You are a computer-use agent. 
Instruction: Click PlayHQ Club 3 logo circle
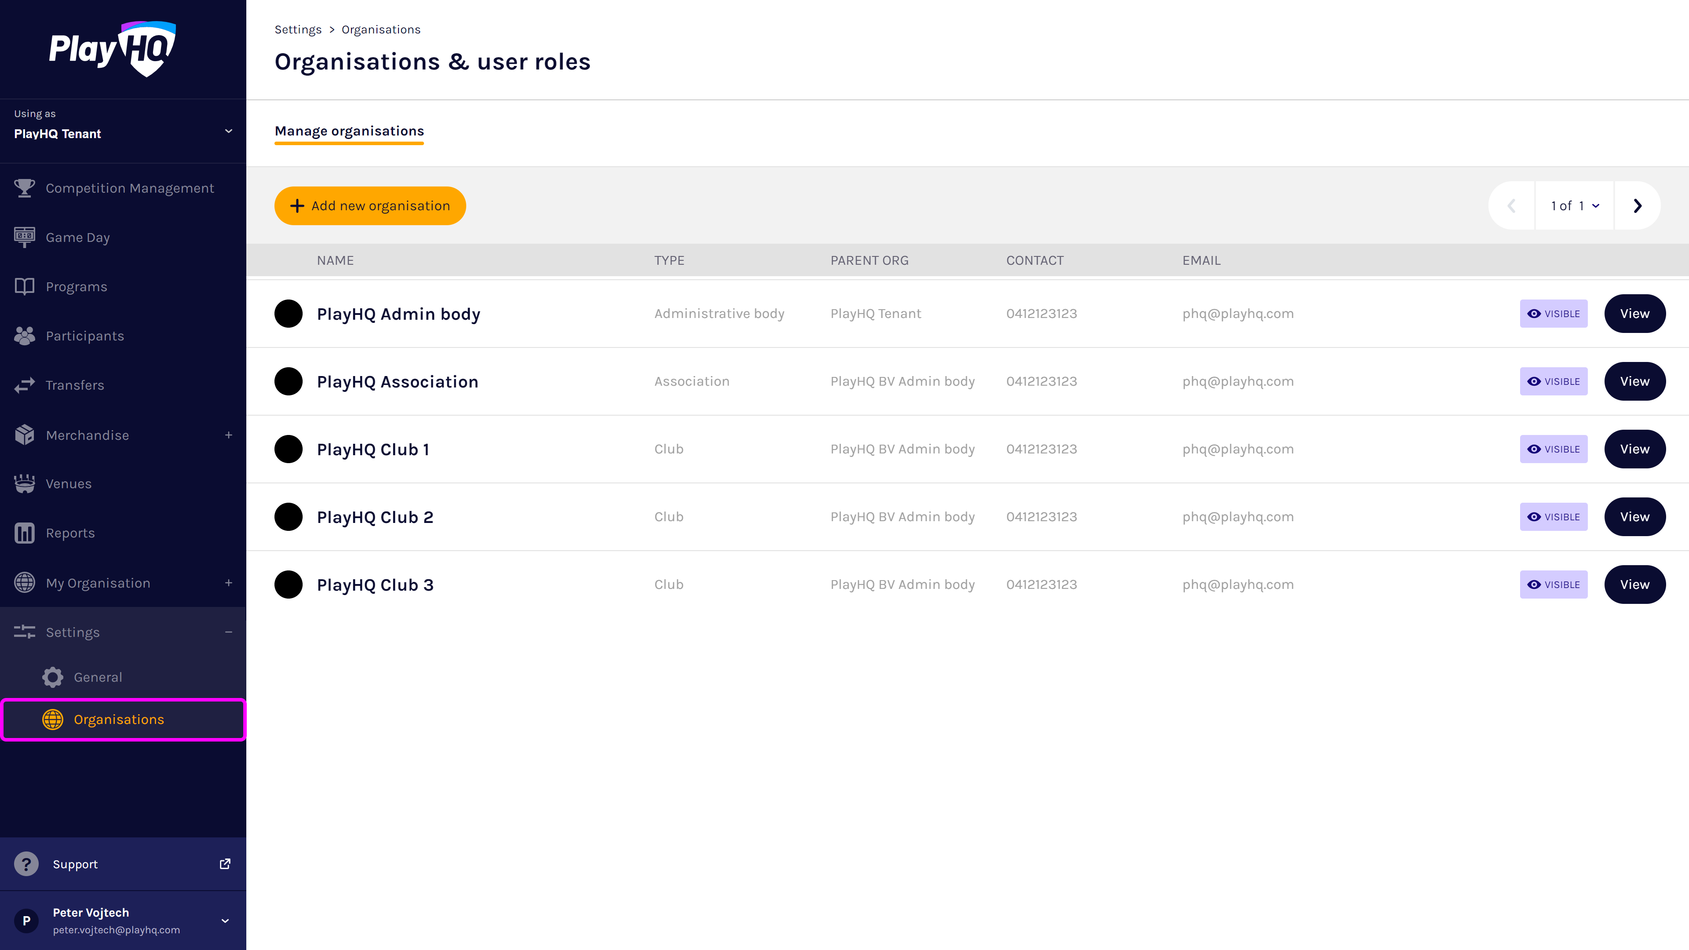[x=289, y=585]
